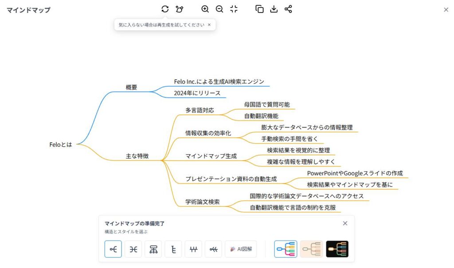The height and width of the screenshot is (268, 454).
Task: Select the tree list layout
Action: click(x=173, y=249)
